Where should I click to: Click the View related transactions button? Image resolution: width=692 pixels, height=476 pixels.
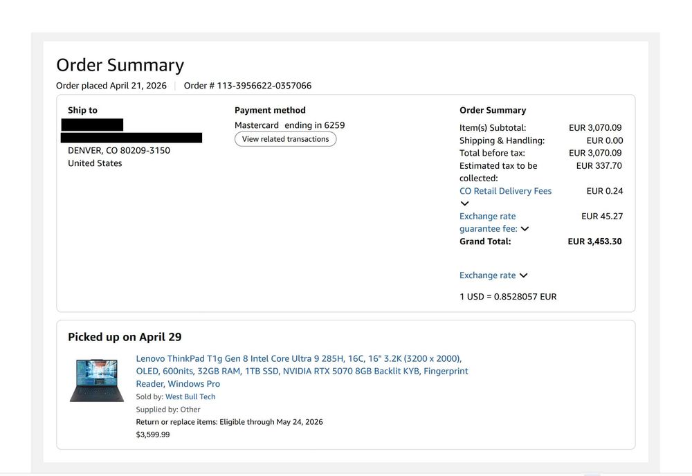(285, 139)
